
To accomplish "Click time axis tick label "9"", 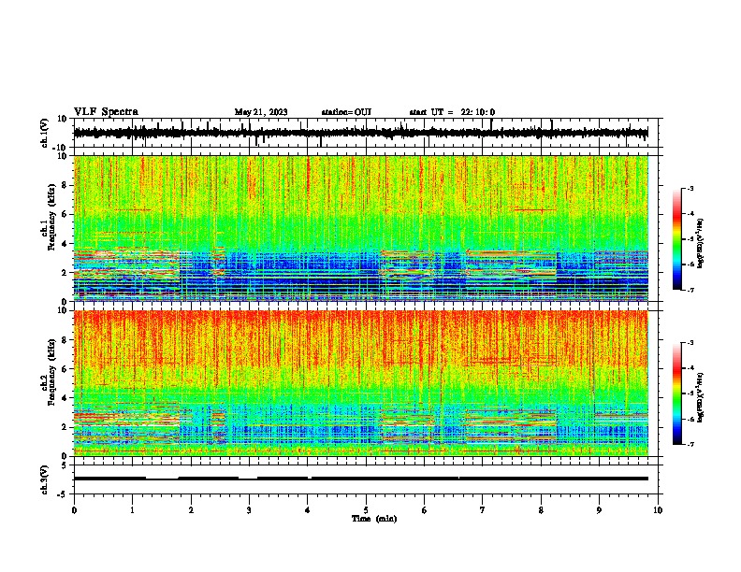I will point(599,510).
